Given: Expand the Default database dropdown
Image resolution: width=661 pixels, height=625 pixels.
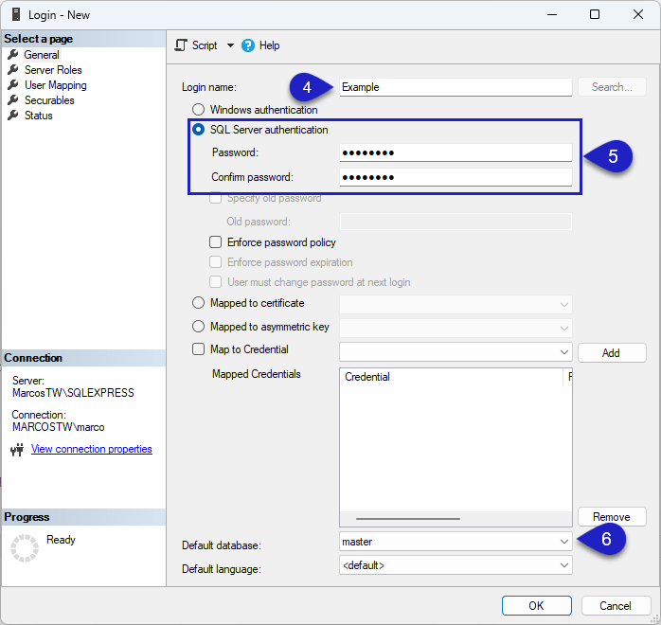Looking at the screenshot, I should click(x=564, y=542).
